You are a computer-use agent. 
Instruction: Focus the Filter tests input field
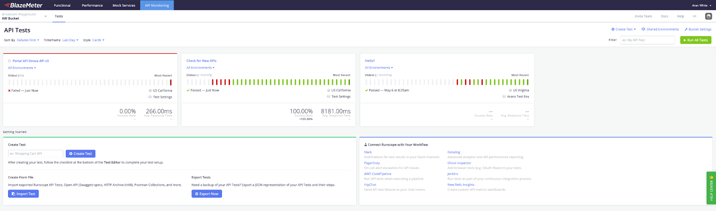pos(648,40)
